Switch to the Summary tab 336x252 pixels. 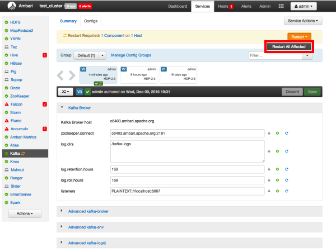68,21
